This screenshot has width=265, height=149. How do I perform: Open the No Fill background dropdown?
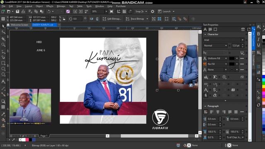(x=226, y=64)
